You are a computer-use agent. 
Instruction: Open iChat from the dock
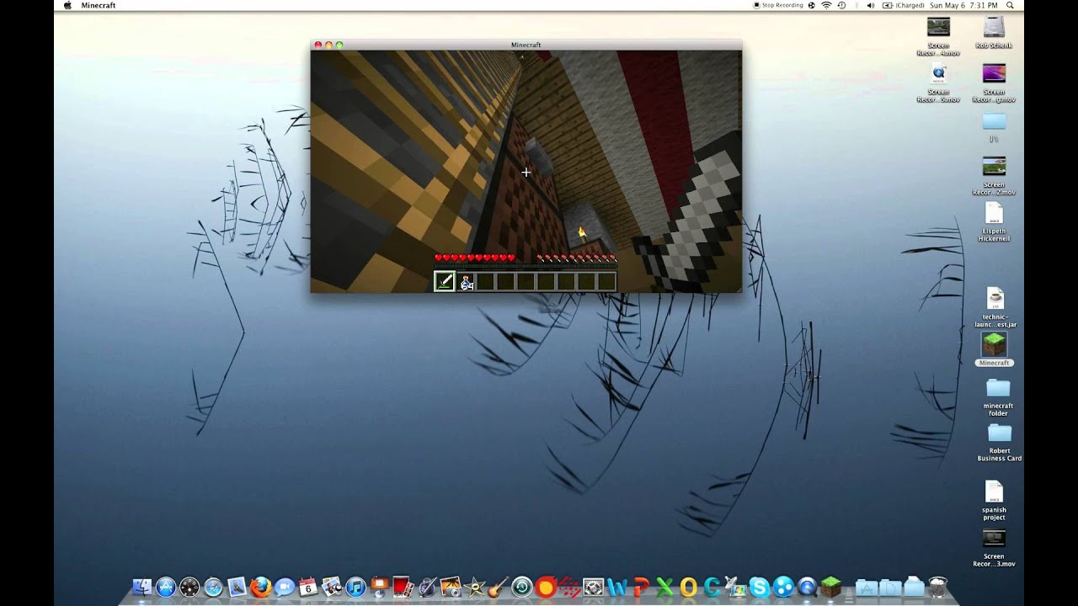pyautogui.click(x=284, y=587)
